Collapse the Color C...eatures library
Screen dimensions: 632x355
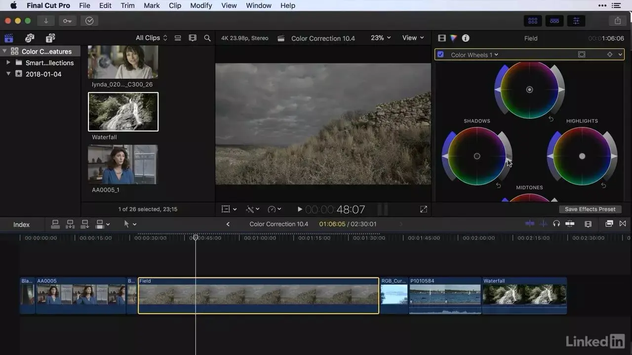point(4,51)
